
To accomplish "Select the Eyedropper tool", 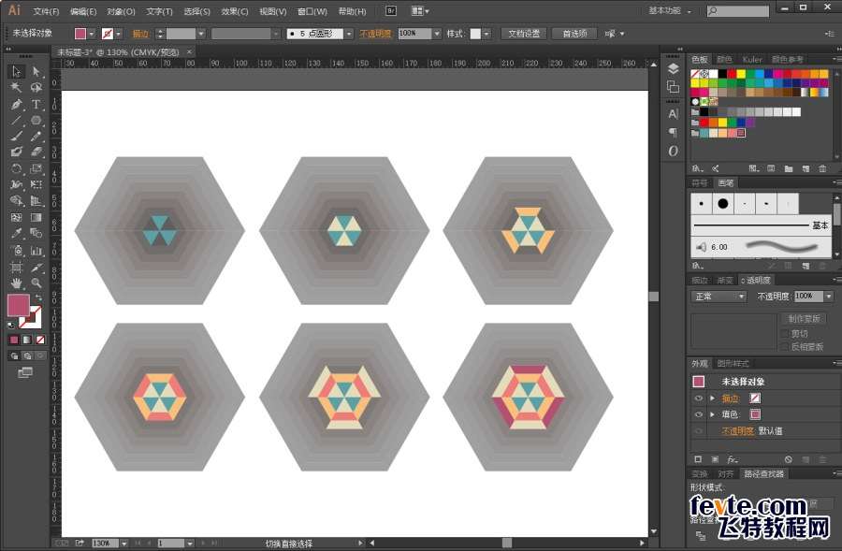I will (x=16, y=234).
